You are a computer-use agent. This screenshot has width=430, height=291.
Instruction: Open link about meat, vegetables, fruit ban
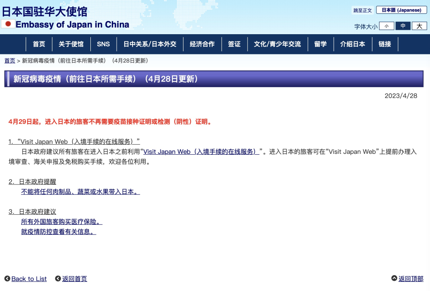tap(80, 192)
